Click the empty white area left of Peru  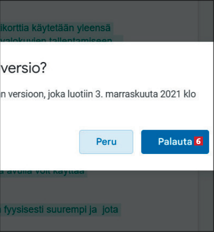[39, 142]
